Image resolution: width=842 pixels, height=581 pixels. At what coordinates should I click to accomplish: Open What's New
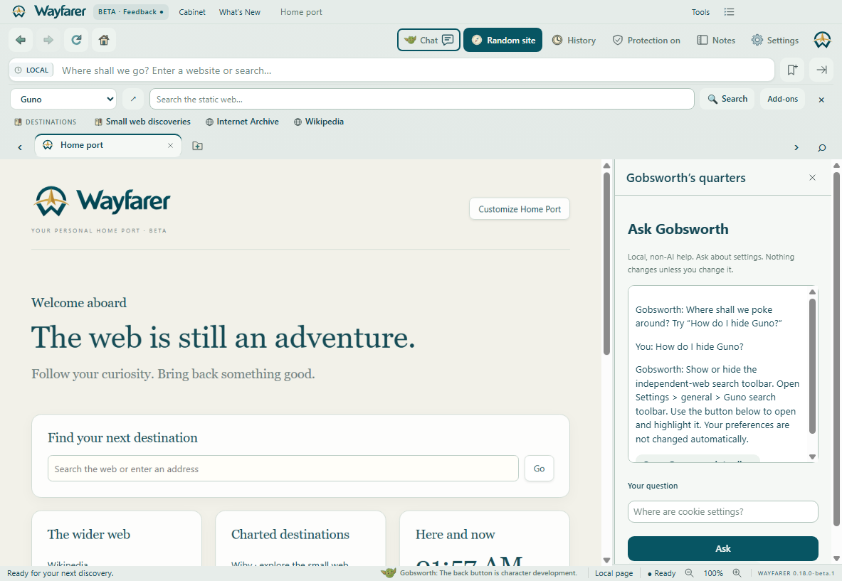(x=239, y=12)
